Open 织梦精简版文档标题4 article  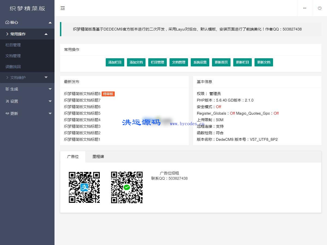click(82, 120)
